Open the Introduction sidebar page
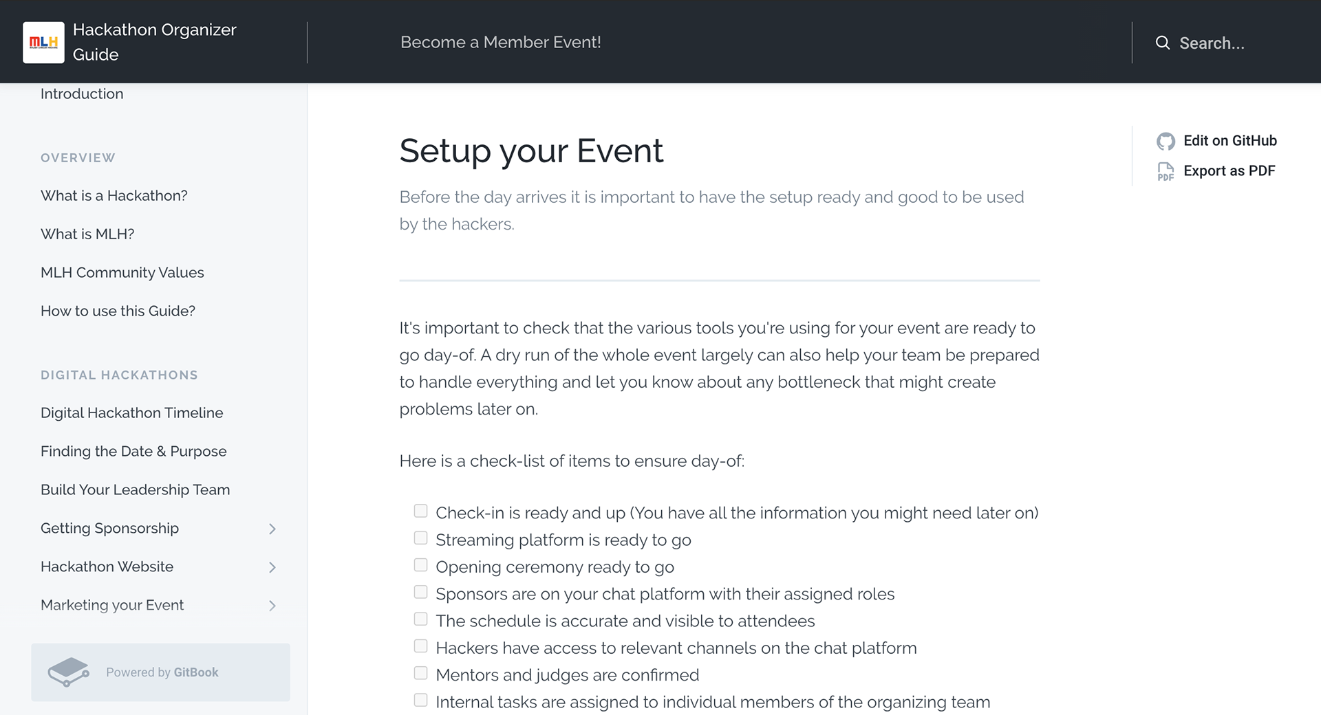This screenshot has height=715, width=1321. (x=82, y=93)
